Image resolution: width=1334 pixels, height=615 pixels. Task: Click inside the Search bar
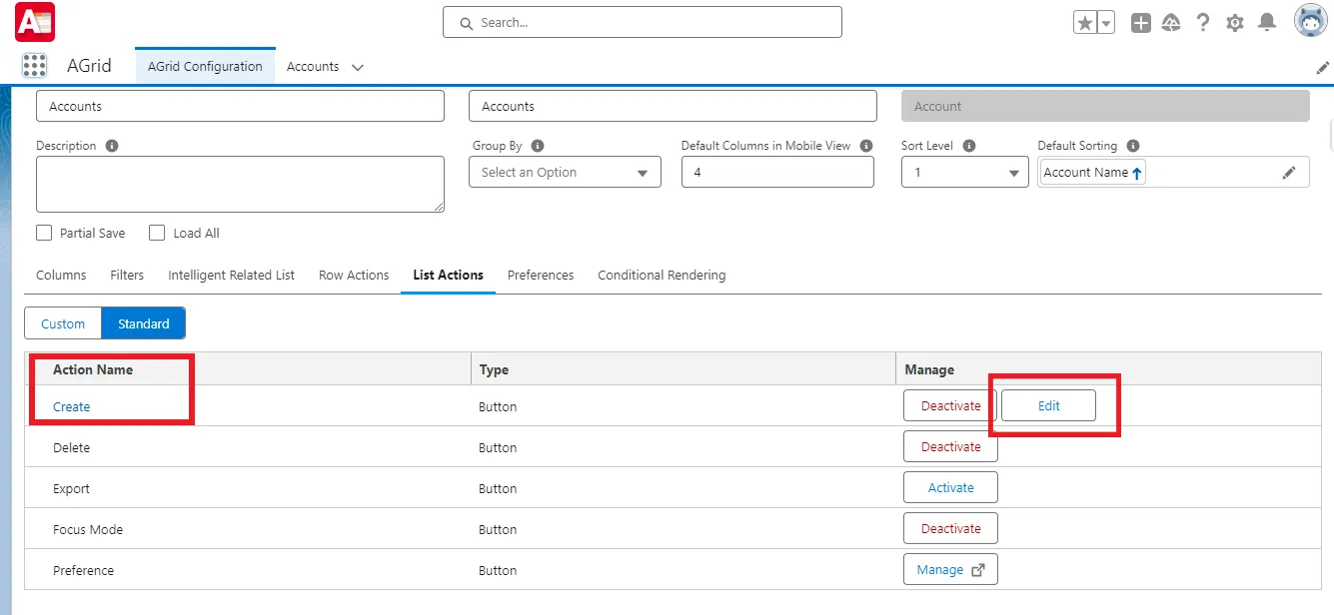(x=642, y=21)
